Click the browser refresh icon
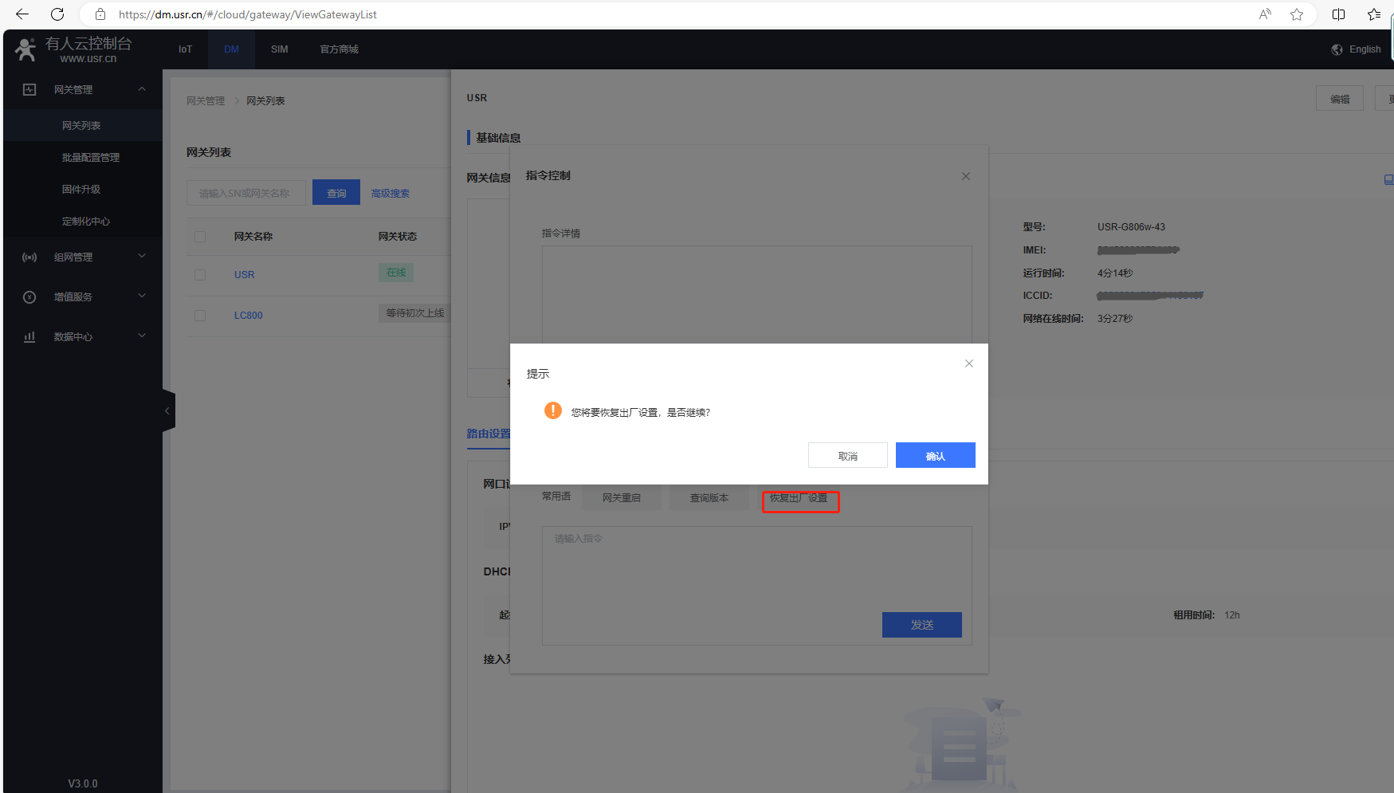This screenshot has width=1394, height=793. coord(57,14)
